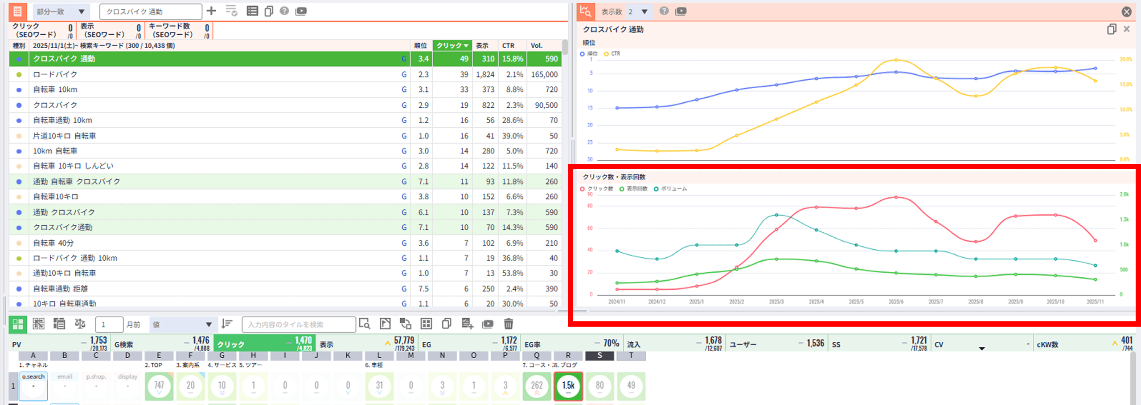The height and width of the screenshot is (405, 1141).
Task: Select the ロードバイク keyword row
Action: tap(214, 74)
